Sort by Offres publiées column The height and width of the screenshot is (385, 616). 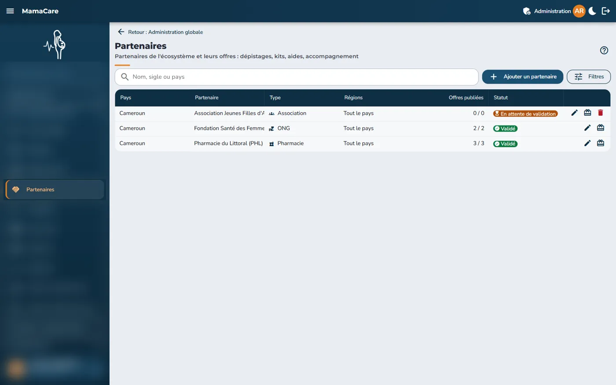tap(466, 98)
